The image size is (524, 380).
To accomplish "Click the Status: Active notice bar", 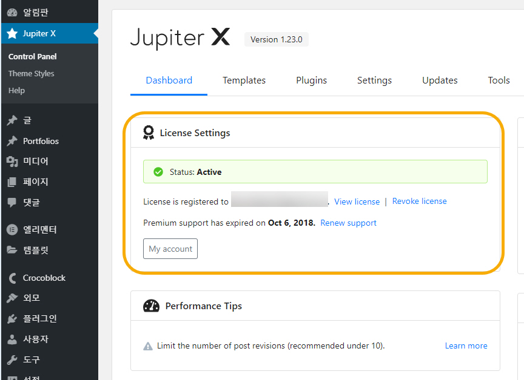I will pyautogui.click(x=315, y=172).
